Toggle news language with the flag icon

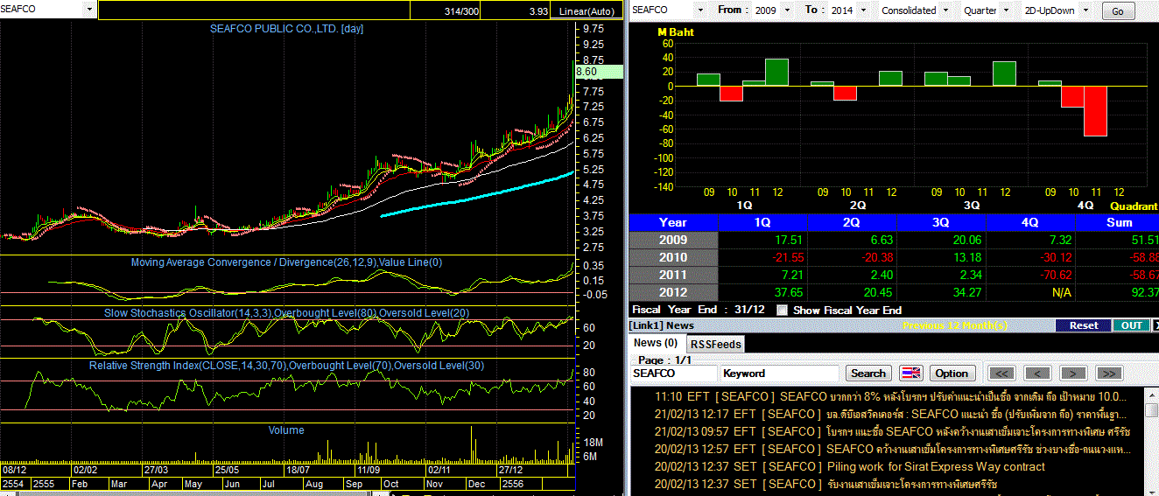coord(910,374)
